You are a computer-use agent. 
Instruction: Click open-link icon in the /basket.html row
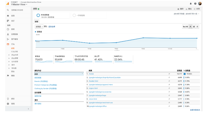pyautogui.click(x=169, y=81)
